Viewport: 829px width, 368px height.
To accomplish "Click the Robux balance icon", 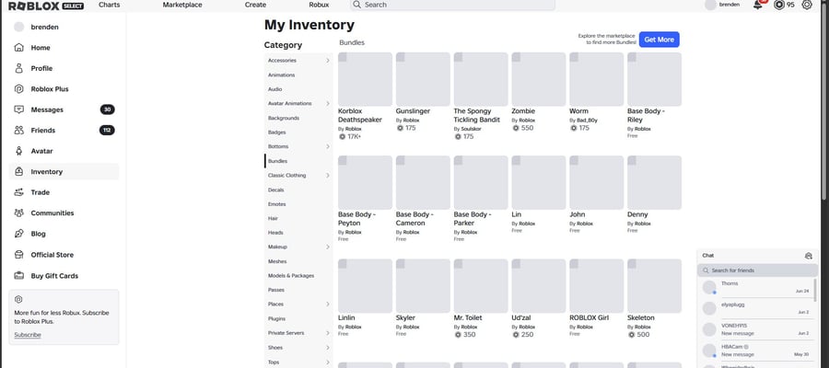I will (x=778, y=5).
